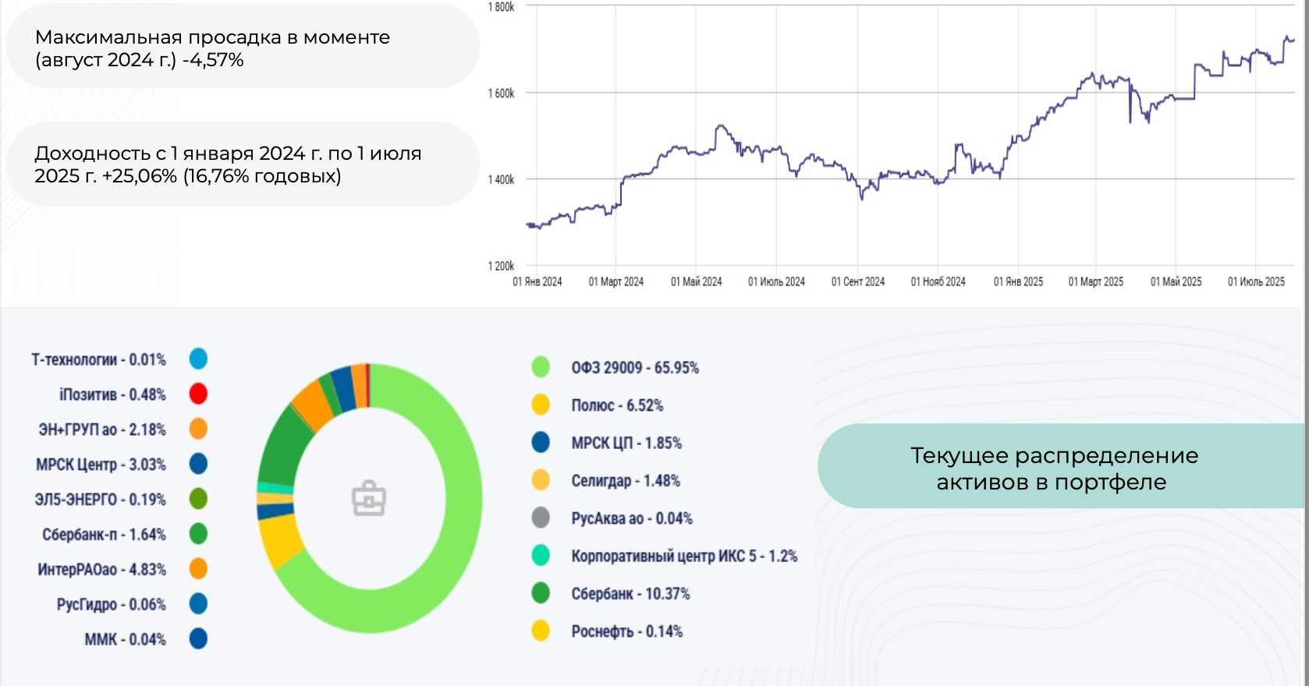Viewport: 1309px width, 686px height.
Task: Click the briefcase icon in donut center
Action: point(369,499)
